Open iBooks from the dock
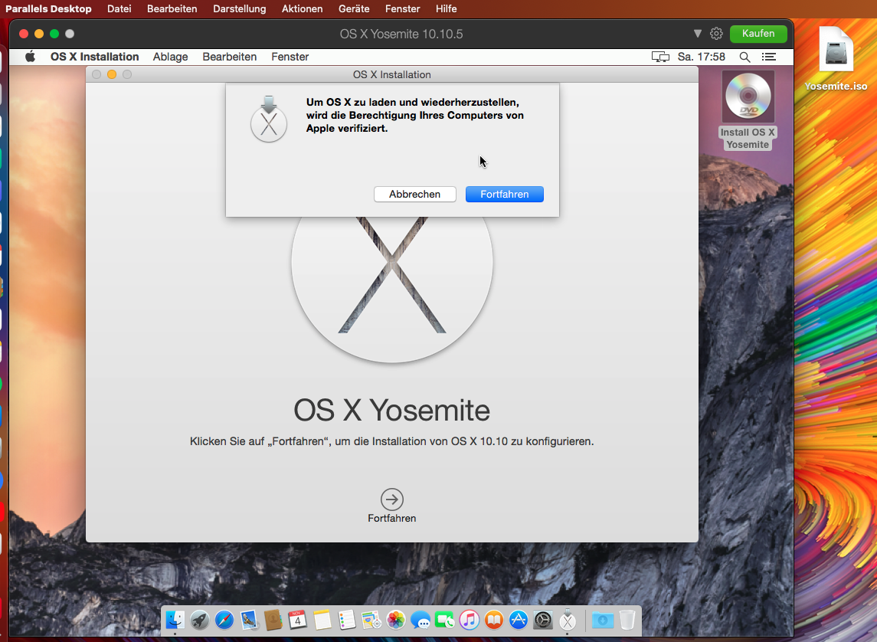This screenshot has width=877, height=642. (x=494, y=621)
